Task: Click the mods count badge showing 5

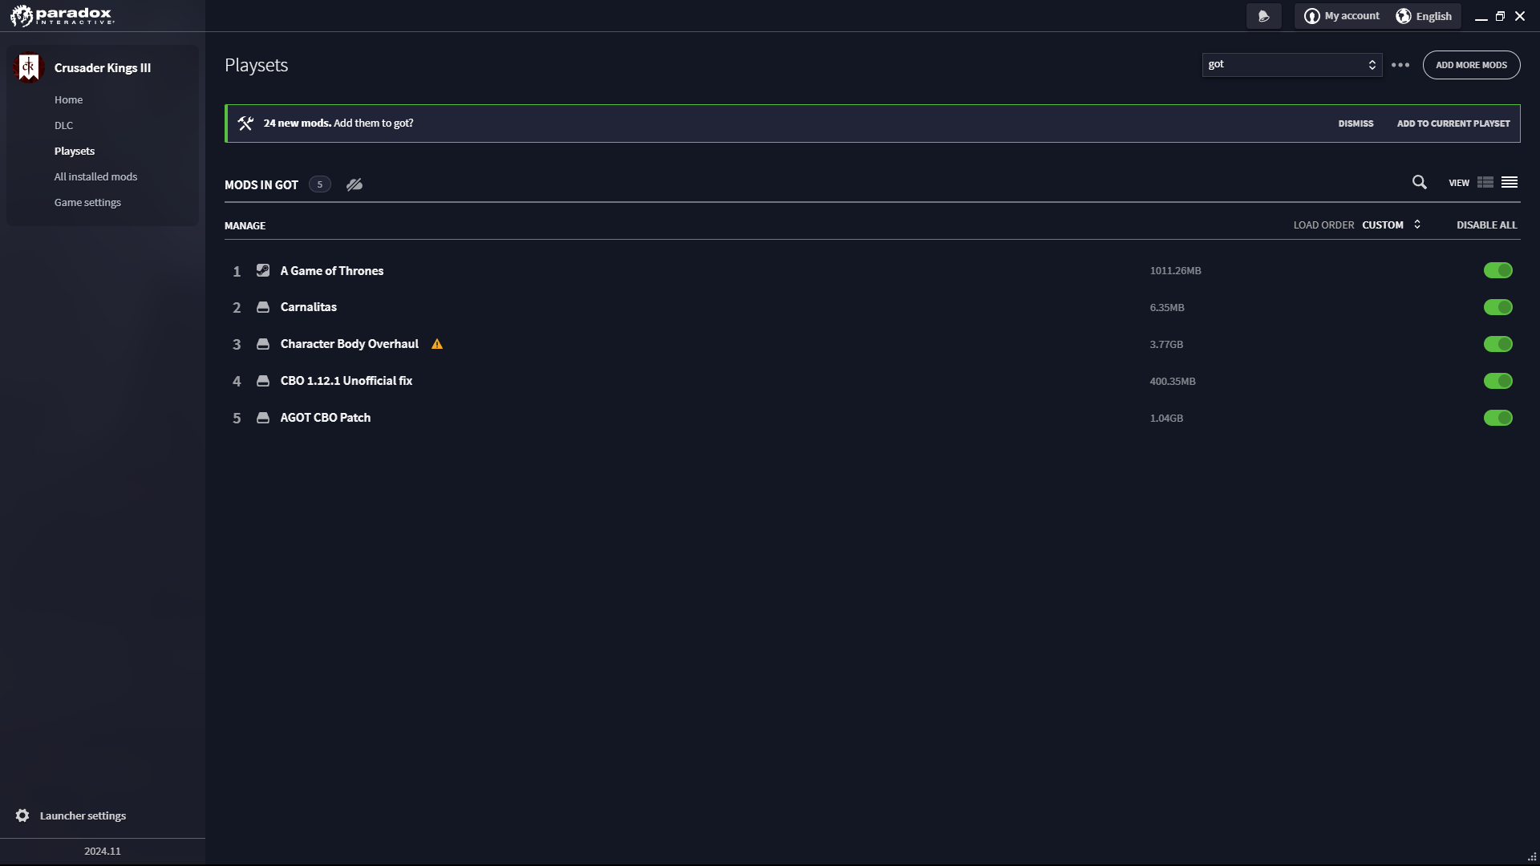Action: [320, 184]
